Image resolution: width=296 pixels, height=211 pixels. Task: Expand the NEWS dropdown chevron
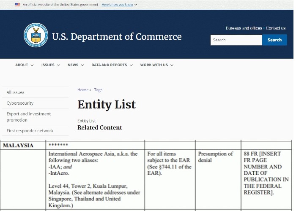coord(82,65)
